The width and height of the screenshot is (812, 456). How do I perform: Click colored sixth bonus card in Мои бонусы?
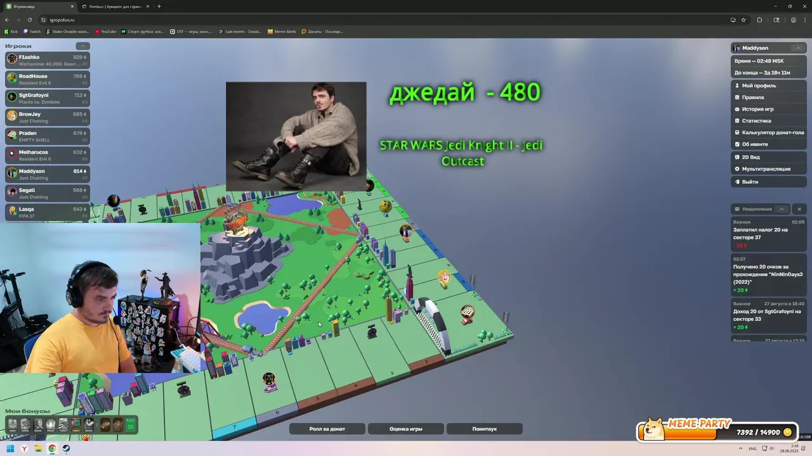(x=76, y=424)
